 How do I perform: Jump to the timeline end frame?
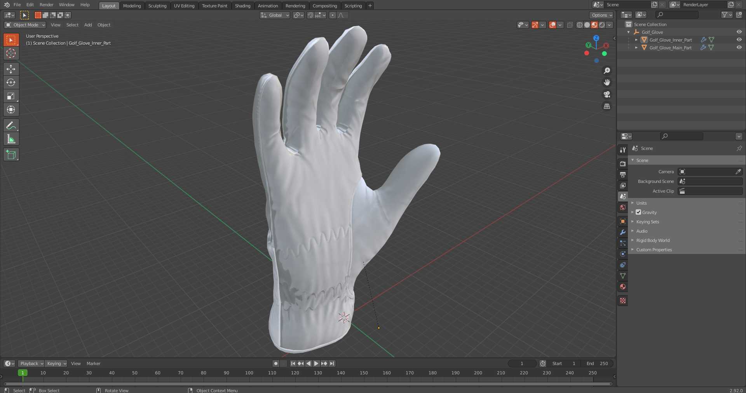tap(332, 363)
